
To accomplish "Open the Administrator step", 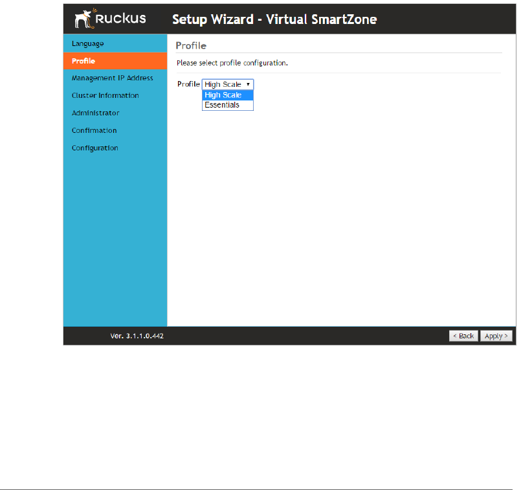I will pos(115,113).
